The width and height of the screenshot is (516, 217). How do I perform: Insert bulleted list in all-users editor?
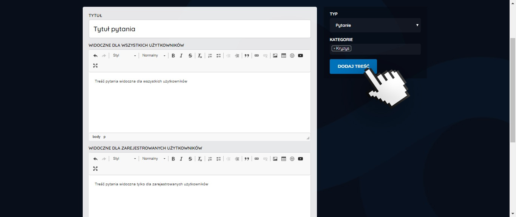[x=219, y=56]
